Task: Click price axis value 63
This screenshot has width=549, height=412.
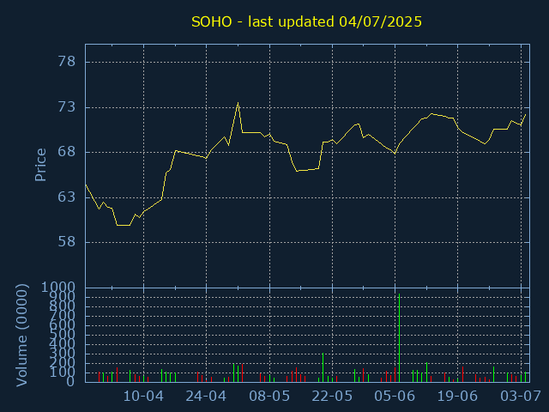Action: click(67, 197)
